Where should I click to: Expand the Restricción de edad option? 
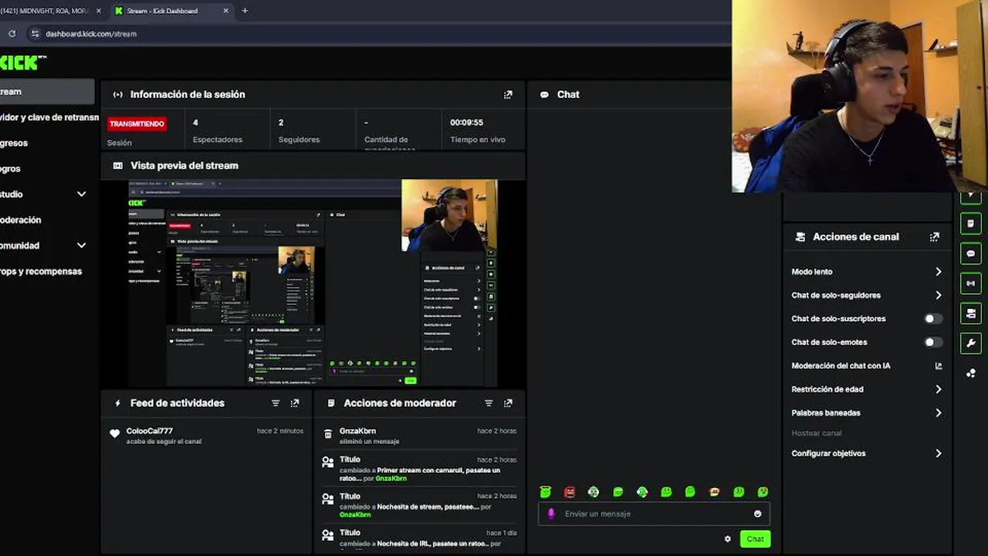(x=939, y=389)
